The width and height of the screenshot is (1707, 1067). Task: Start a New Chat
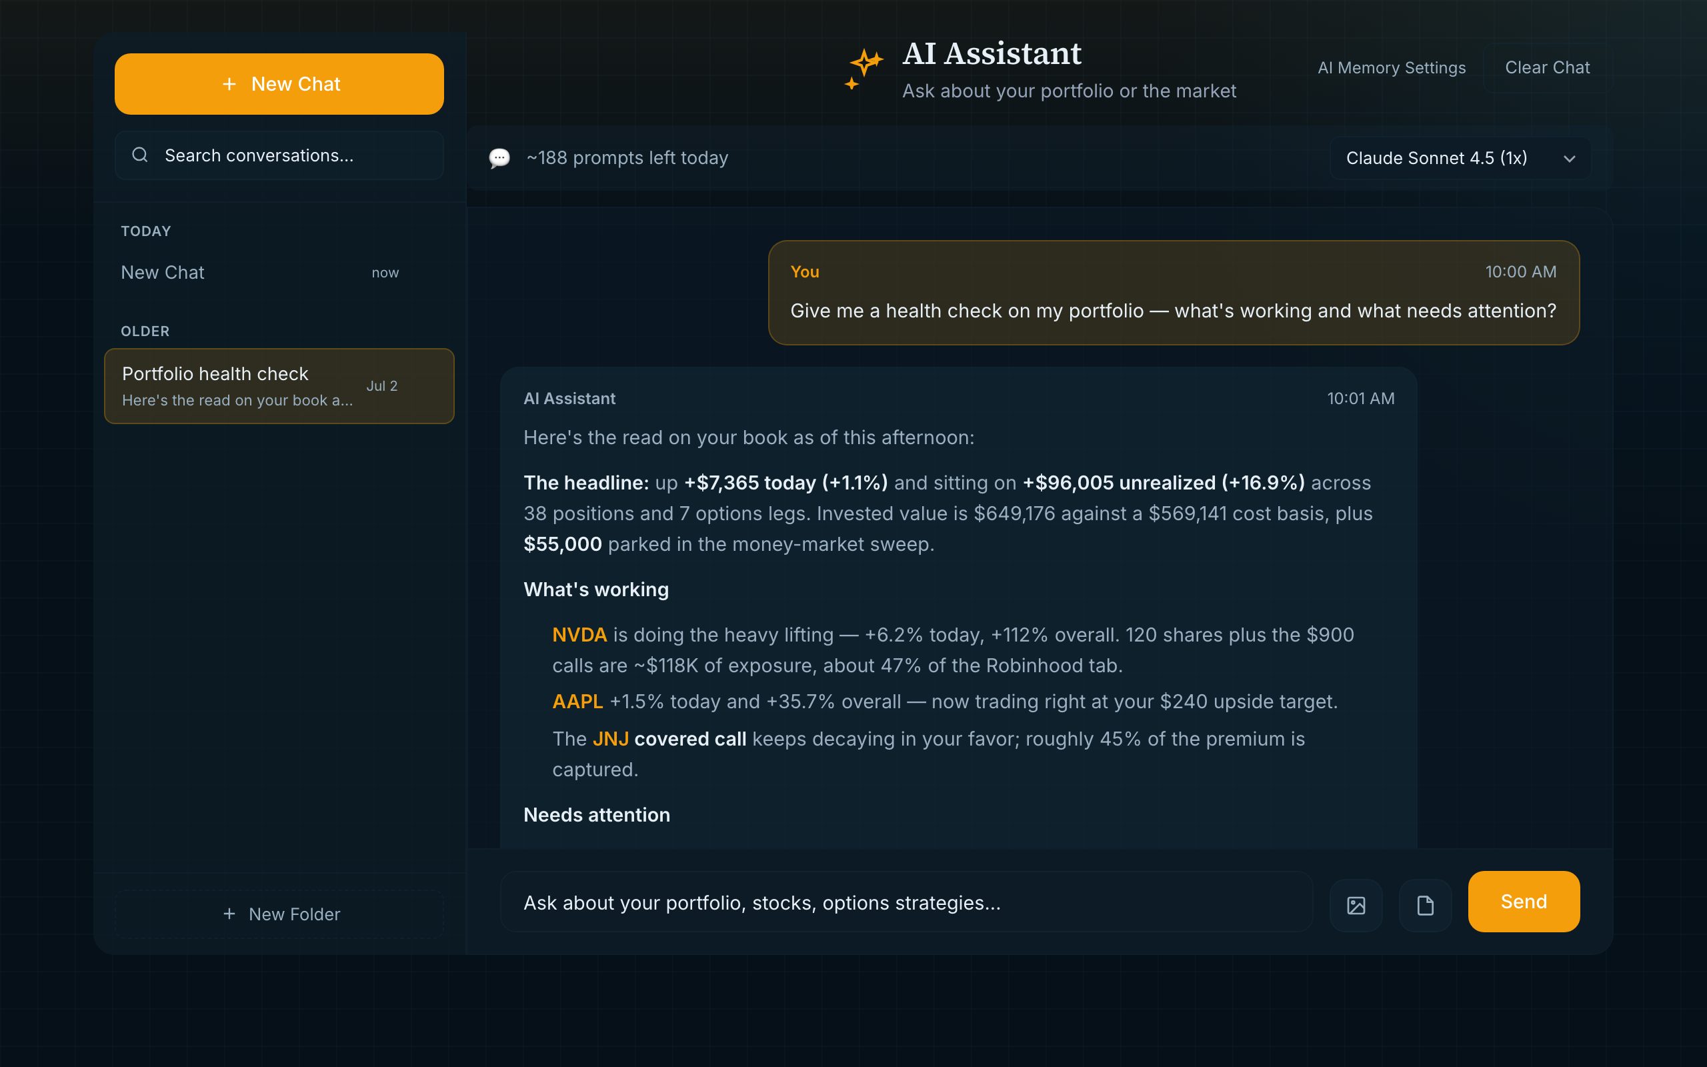279,84
